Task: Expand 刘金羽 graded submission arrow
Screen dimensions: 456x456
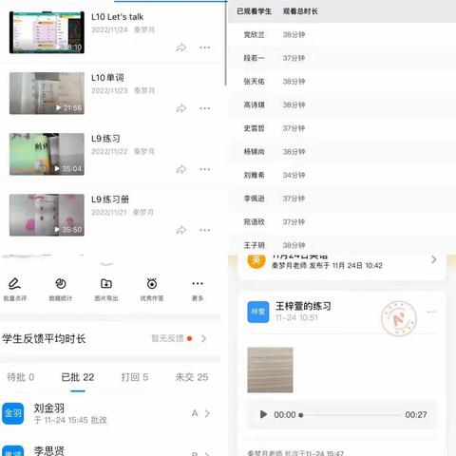Action: pos(207,413)
